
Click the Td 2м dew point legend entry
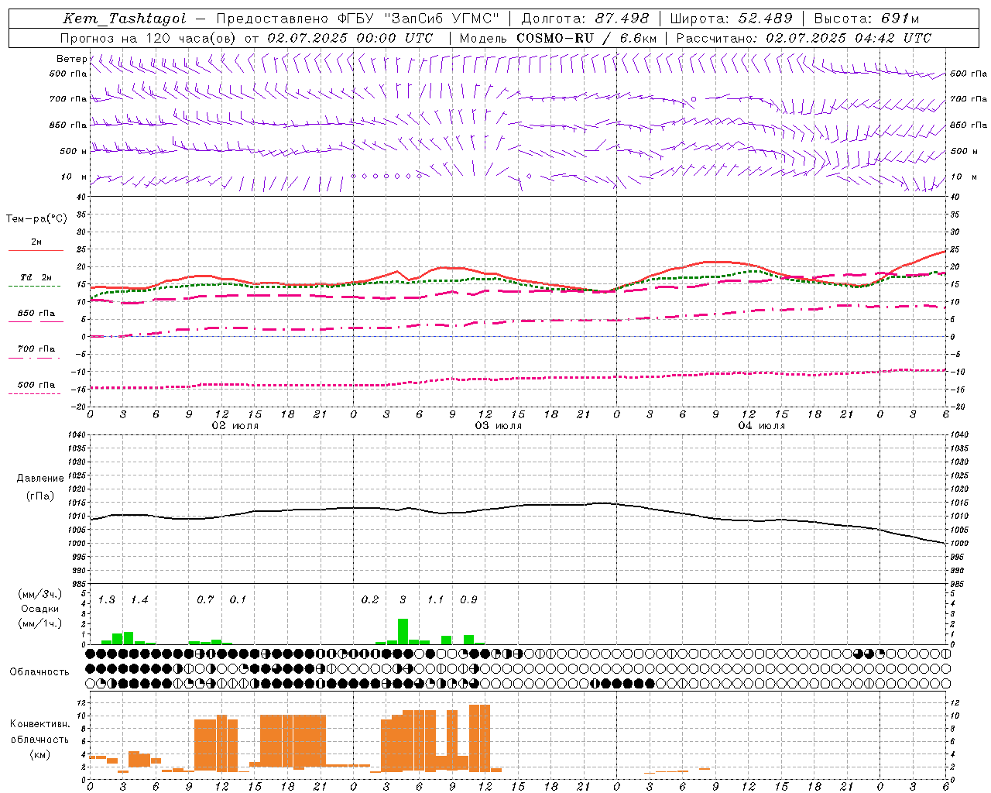[36, 277]
